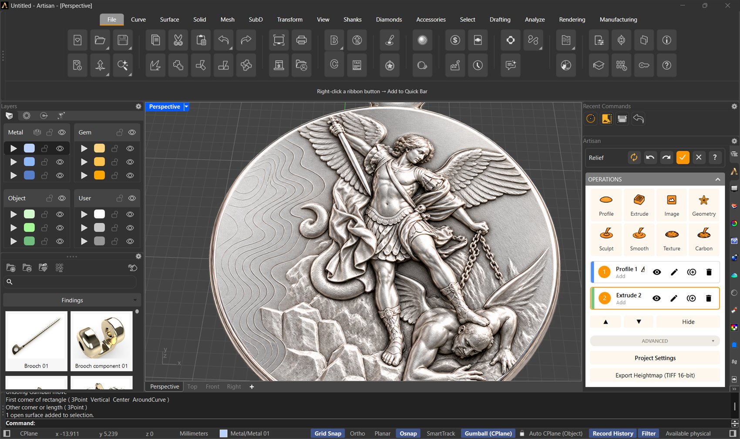Select the Carbon operation tool

(x=704, y=239)
